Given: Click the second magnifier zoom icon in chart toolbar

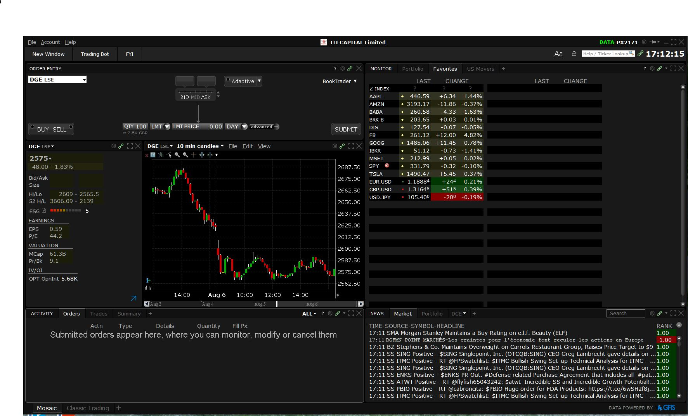Looking at the screenshot, I should pyautogui.click(x=185, y=155).
